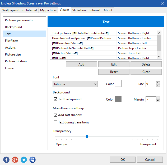
Task: Select the [#ttDownloadStatus#] row
Action: tap(104, 43)
